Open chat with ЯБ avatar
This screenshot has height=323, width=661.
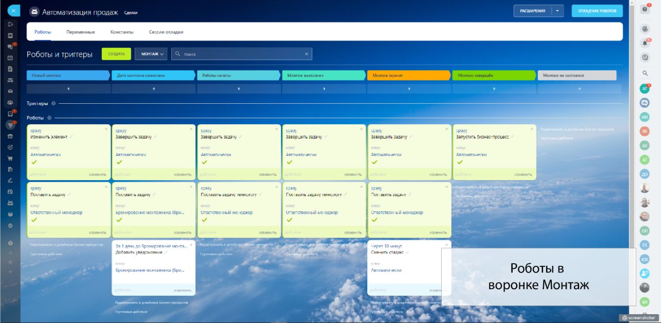pyautogui.click(x=645, y=131)
